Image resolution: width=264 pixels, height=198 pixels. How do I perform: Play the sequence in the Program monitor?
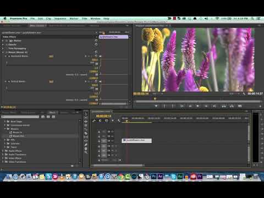198,106
